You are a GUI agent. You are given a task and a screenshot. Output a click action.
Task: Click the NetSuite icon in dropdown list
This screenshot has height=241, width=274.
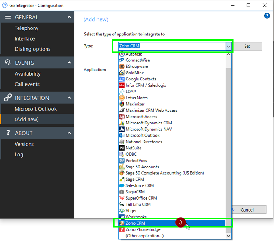pyautogui.click(x=122, y=148)
